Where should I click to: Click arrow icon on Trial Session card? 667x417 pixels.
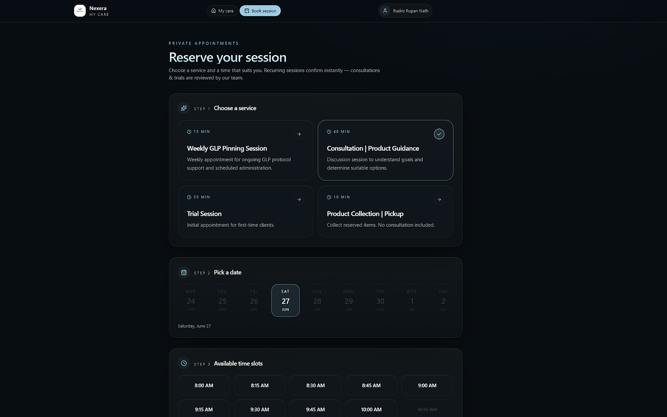(299, 199)
